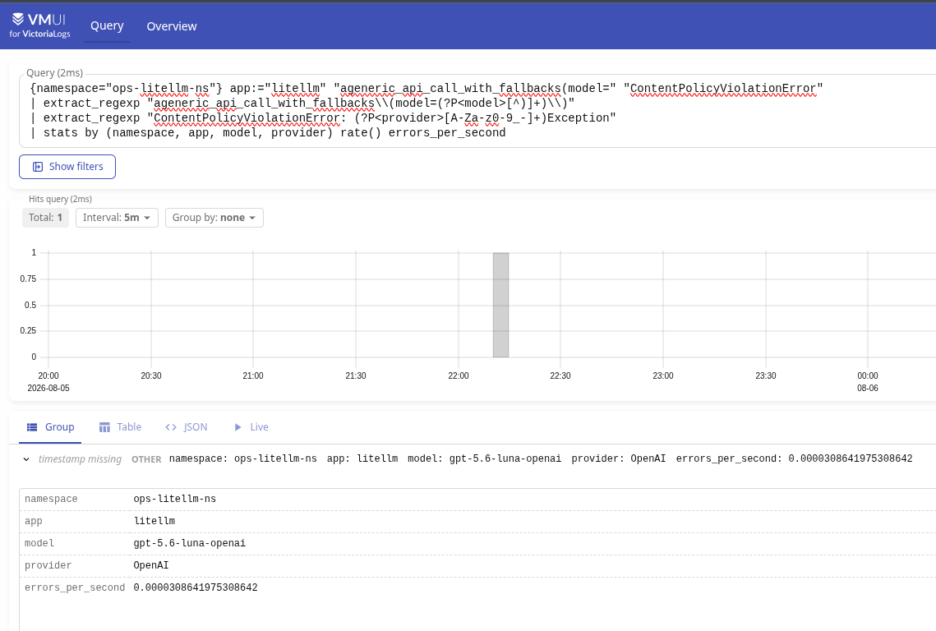
Task: Click 'provider: OpenAI' in the result summary line
Action: tap(619, 458)
